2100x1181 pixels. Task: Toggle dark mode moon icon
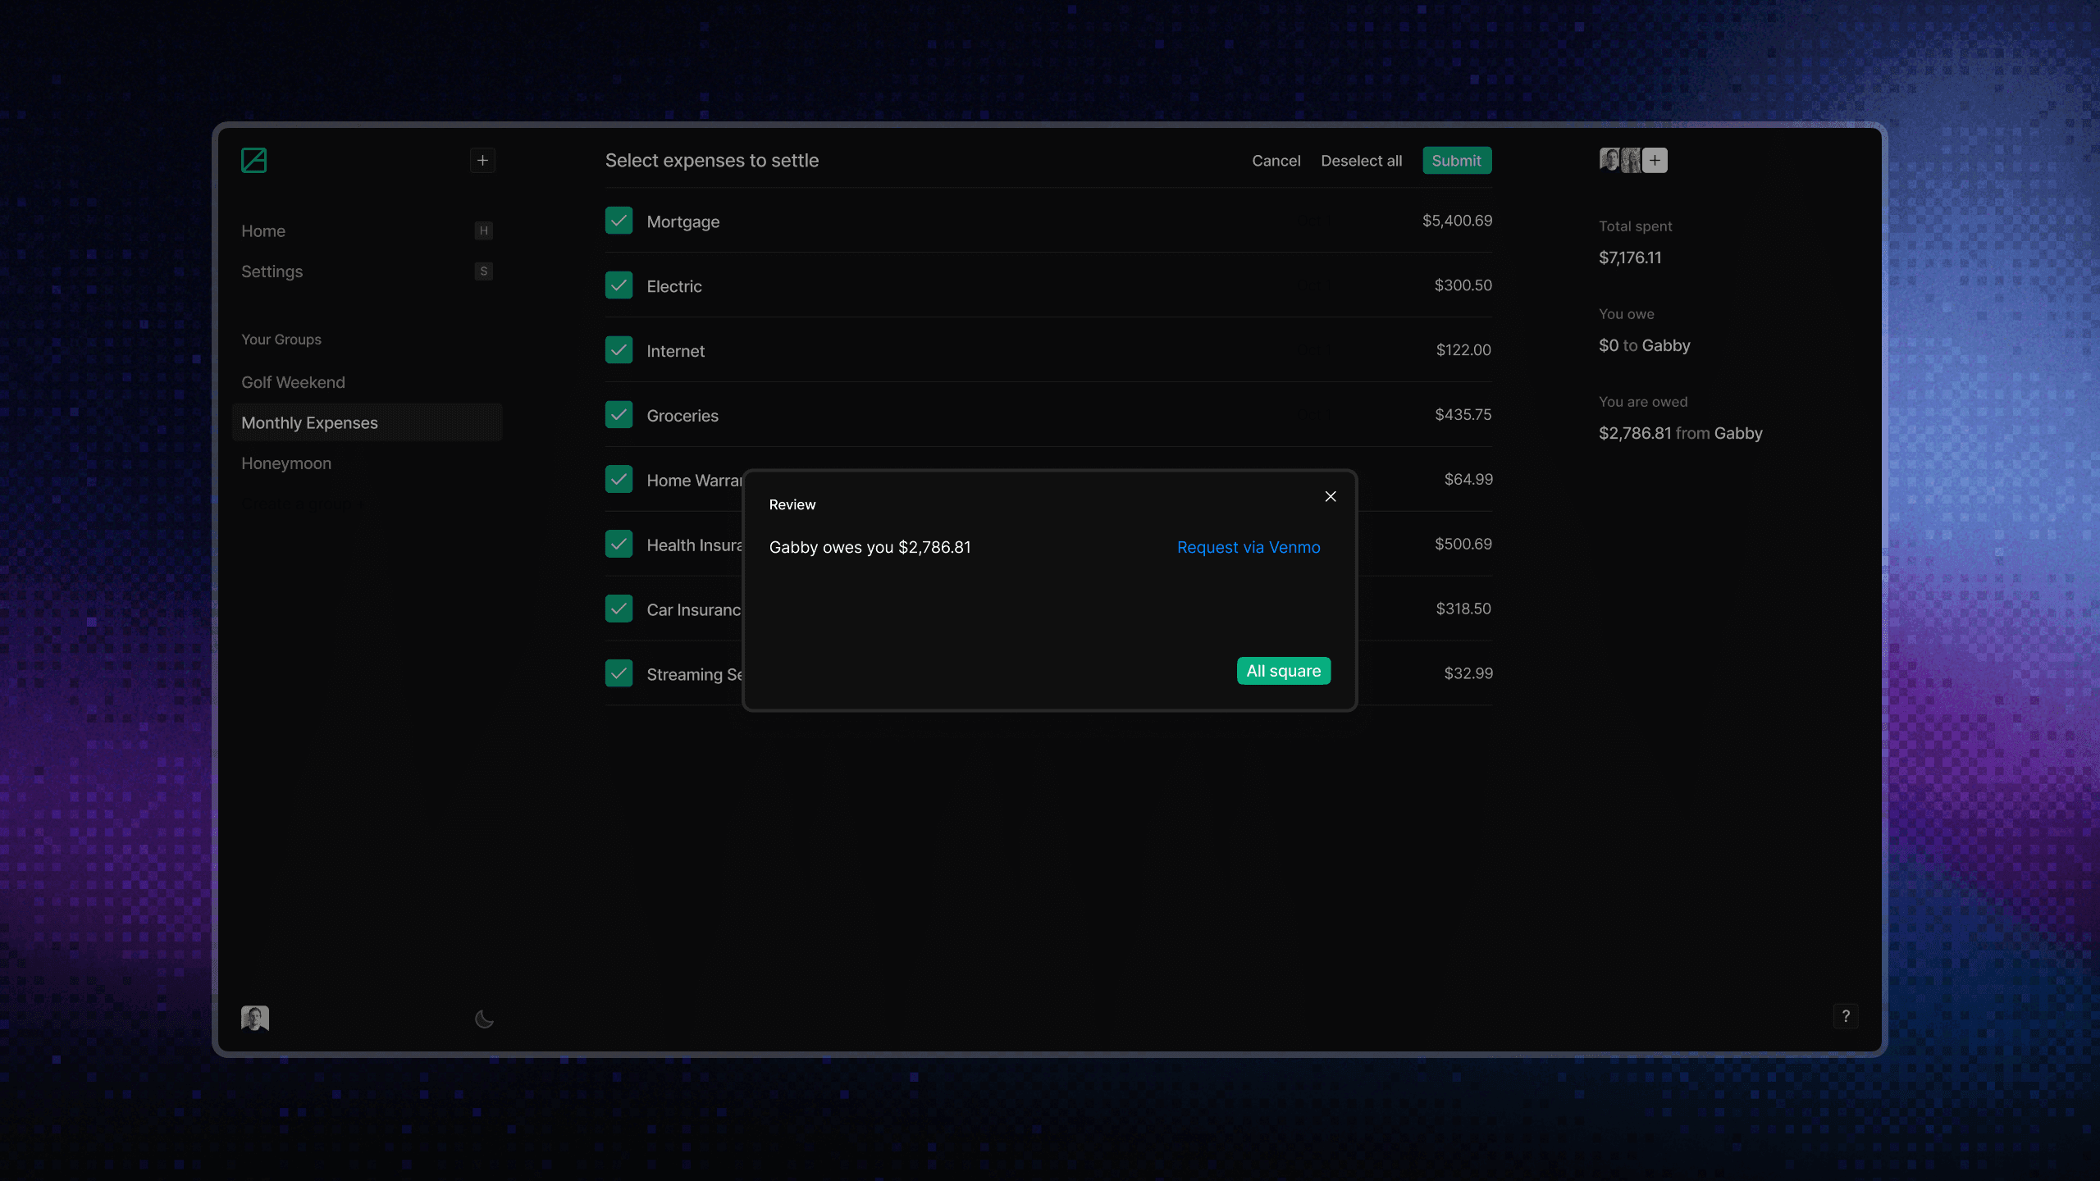point(484,1019)
